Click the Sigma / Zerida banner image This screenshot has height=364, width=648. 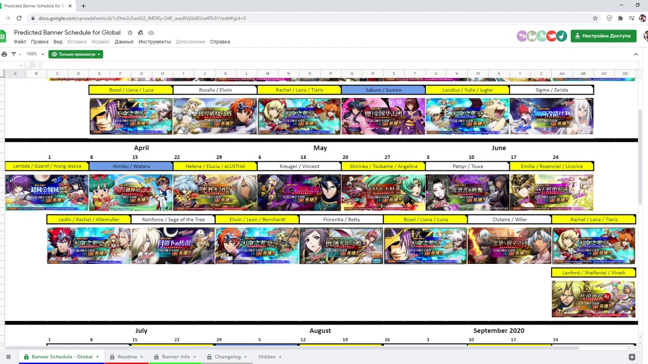click(x=551, y=116)
